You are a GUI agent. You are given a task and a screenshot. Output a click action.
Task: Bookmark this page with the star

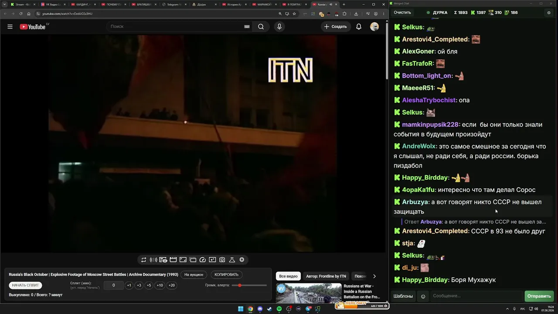[294, 14]
